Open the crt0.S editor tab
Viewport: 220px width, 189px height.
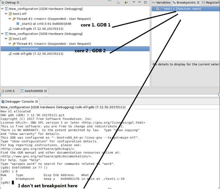[x=8, y=91]
